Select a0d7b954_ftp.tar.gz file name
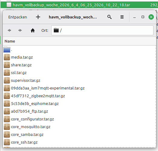158x151 pixels. [29, 111]
